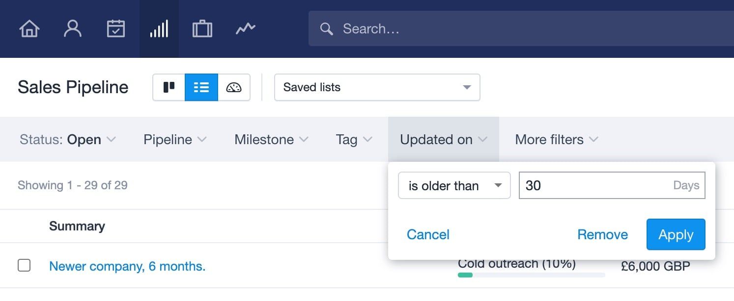Screen dimensions: 734x301
Task: Go to the Home dashboard icon
Action: [x=29, y=29]
